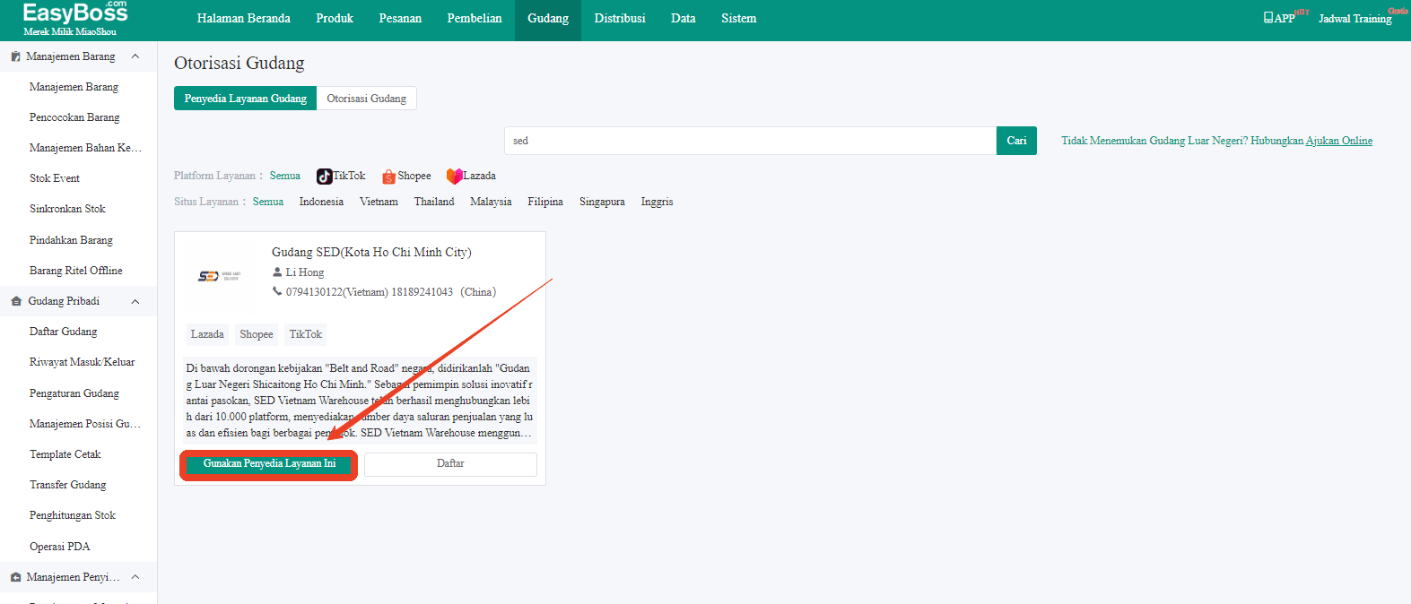The height and width of the screenshot is (604, 1411).
Task: Open the APP mobile phone icon
Action: click(x=1268, y=18)
